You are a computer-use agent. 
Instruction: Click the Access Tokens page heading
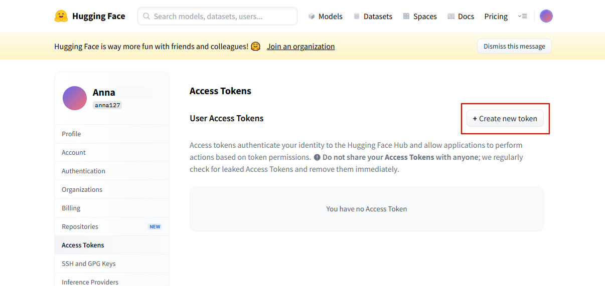click(220, 91)
